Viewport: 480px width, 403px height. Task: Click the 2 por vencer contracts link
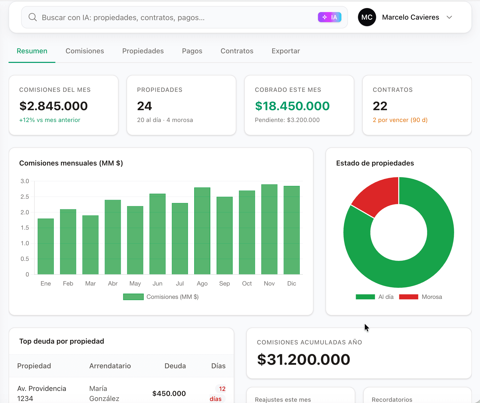tap(400, 120)
